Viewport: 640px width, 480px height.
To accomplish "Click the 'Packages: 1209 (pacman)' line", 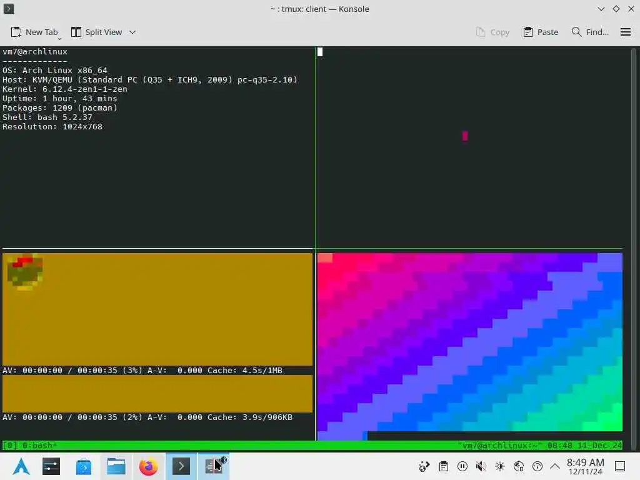I will tap(59, 108).
